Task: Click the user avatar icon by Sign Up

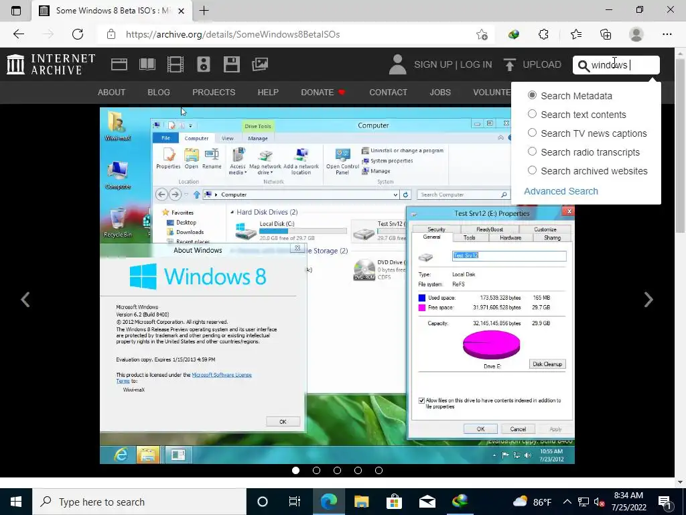Action: [x=397, y=64]
